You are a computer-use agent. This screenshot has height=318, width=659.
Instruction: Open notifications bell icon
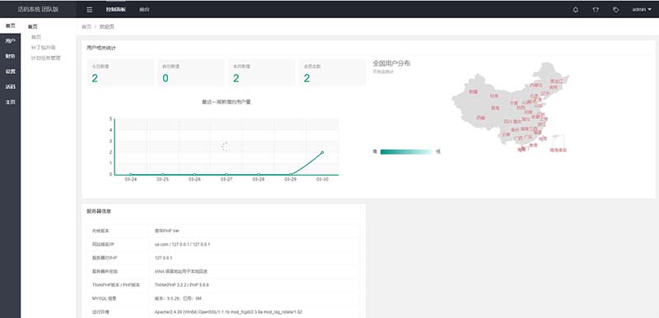click(x=575, y=10)
